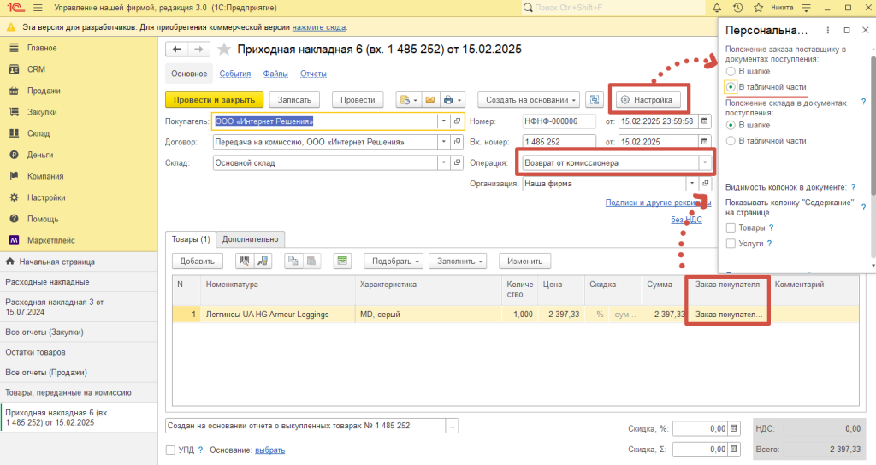Open the Подобрать dropdown
876x465 pixels.
tap(394, 262)
